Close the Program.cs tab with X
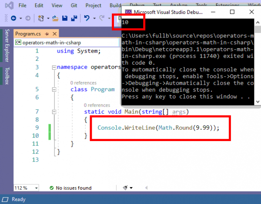Screen dimensions: 261x204 (55, 33)
